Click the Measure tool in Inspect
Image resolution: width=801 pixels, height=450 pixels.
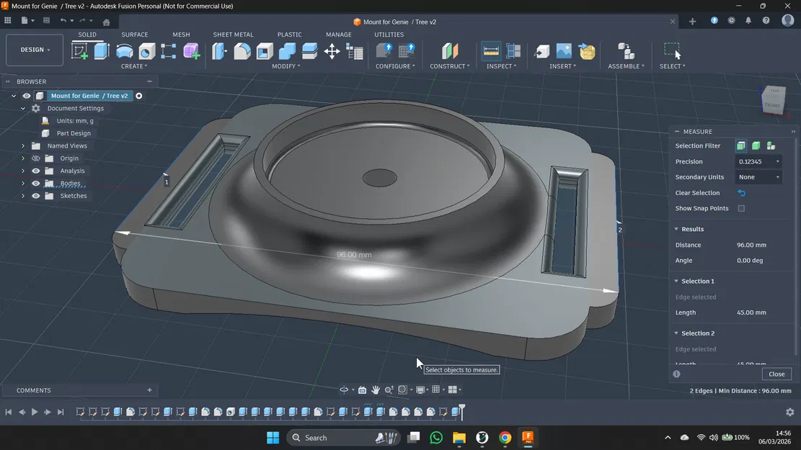click(491, 51)
